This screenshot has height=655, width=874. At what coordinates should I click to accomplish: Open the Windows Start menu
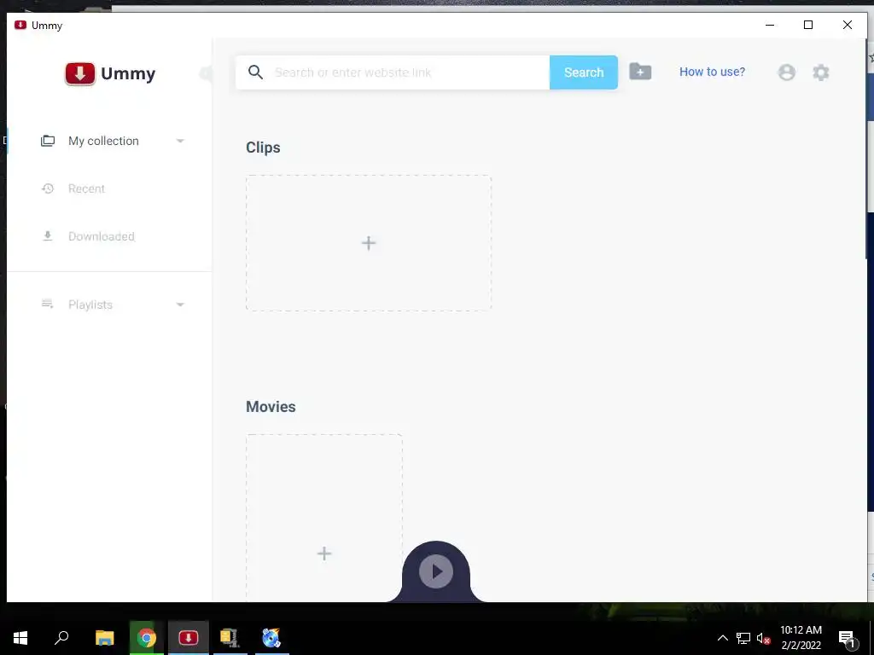[20, 638]
